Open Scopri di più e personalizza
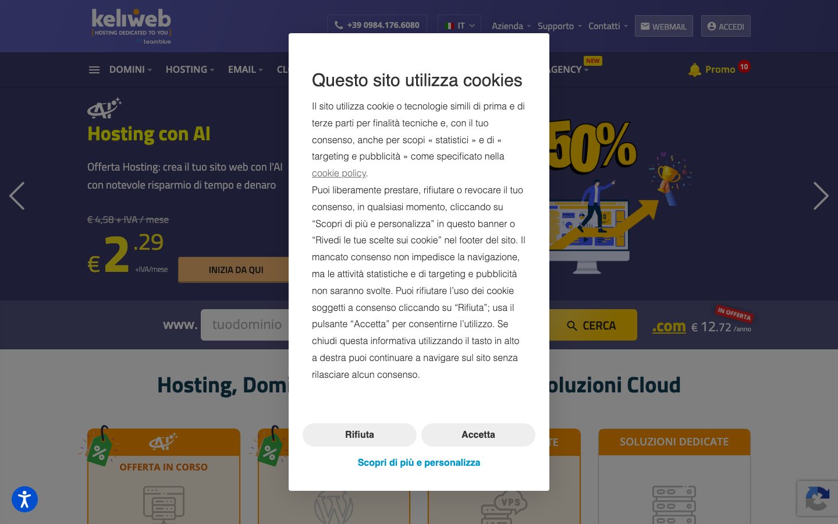The width and height of the screenshot is (838, 524). click(419, 462)
